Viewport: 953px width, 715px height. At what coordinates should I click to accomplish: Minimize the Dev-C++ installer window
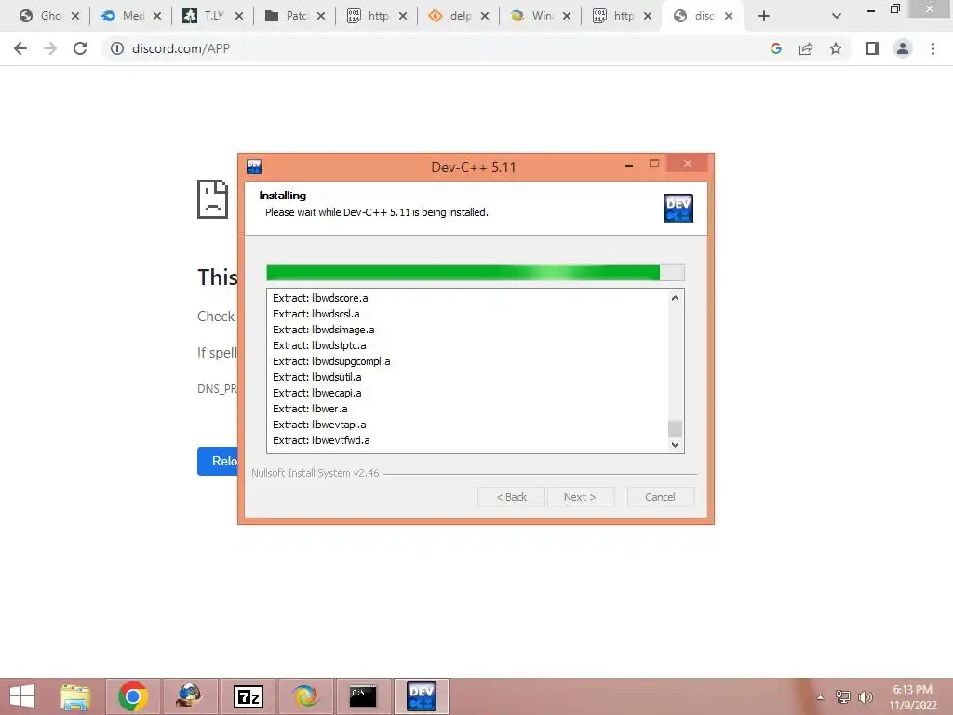629,164
